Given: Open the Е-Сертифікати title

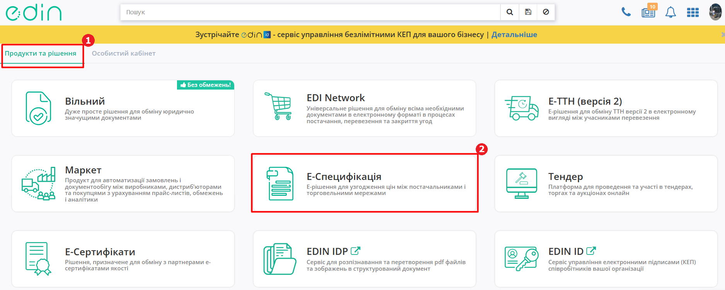Looking at the screenshot, I should (x=100, y=252).
